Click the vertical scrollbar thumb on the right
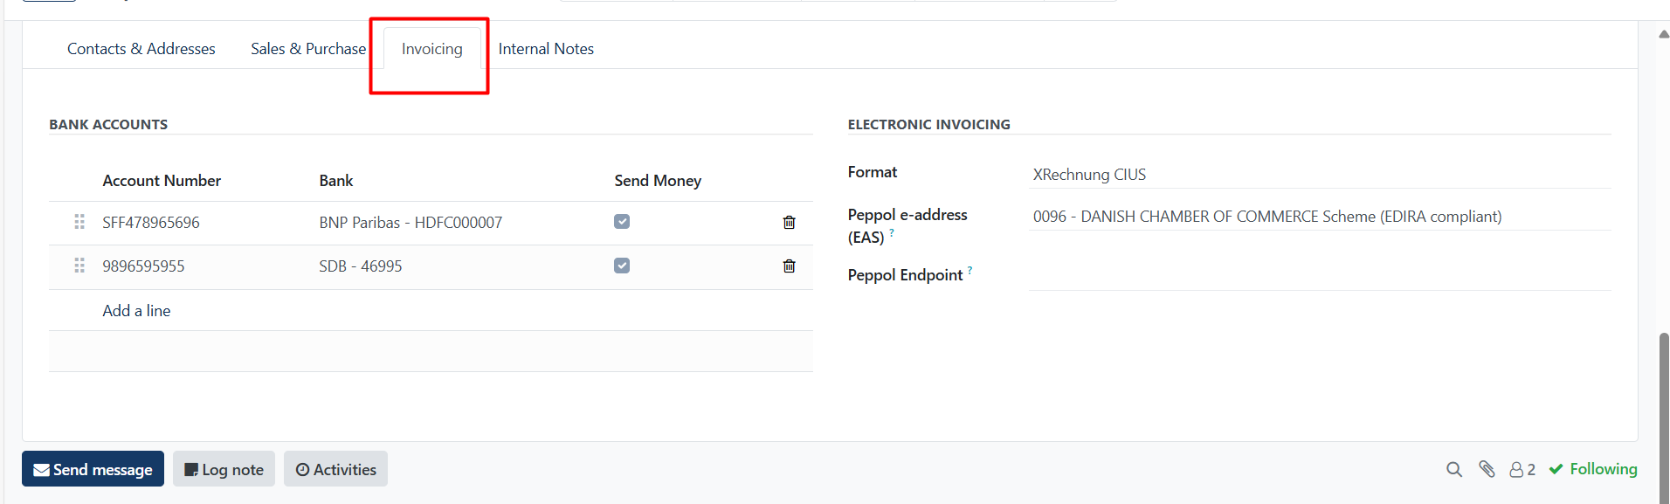 pyautogui.click(x=1664, y=418)
